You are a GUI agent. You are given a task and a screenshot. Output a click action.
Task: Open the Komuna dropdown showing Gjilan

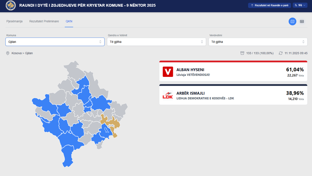click(55, 42)
